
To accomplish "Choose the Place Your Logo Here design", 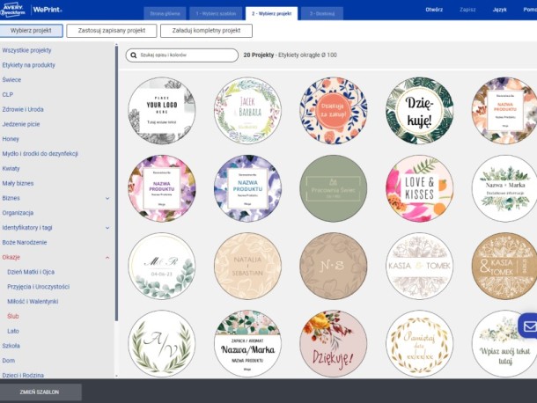I will [162, 111].
